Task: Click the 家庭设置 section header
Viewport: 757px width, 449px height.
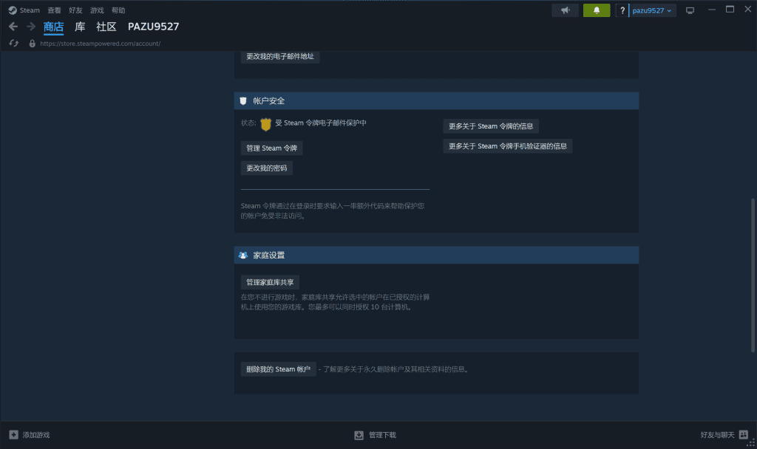Action: (x=436, y=255)
